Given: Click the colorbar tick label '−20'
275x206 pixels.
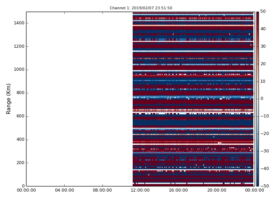Looking at the screenshot, I should (265, 134).
